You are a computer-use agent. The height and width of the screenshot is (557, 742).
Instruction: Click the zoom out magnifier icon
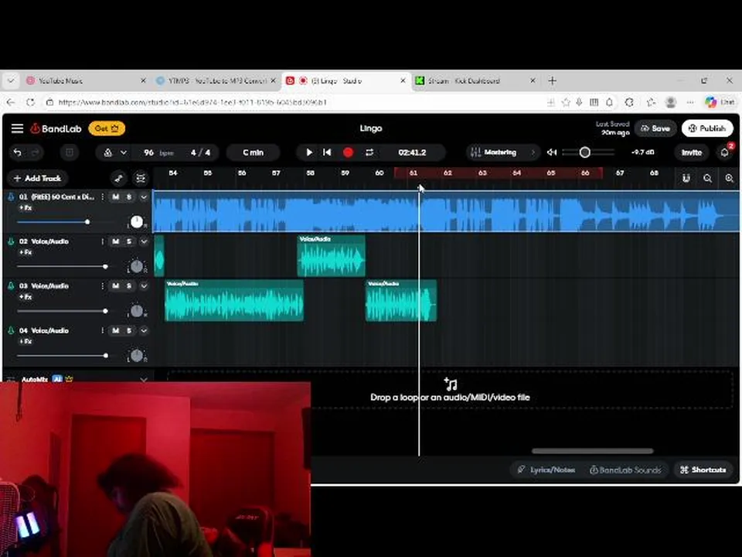[707, 178]
